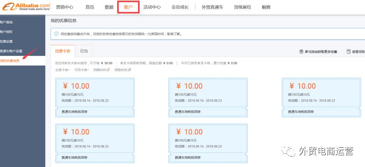365x167 pixels.
Task: Click the 因优惠系统整合升级 notice text
Action: click(x=121, y=34)
